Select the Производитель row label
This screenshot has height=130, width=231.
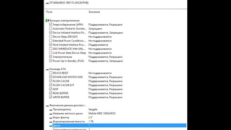click(x=62, y=109)
